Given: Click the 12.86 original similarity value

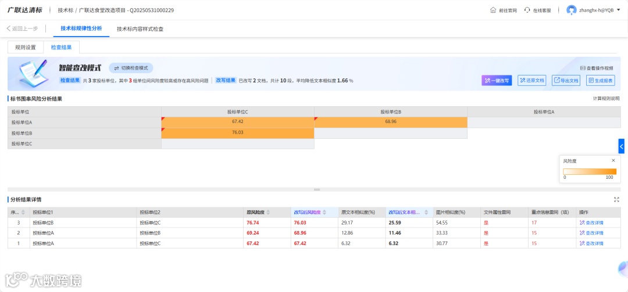Looking at the screenshot, I should pos(347,233).
